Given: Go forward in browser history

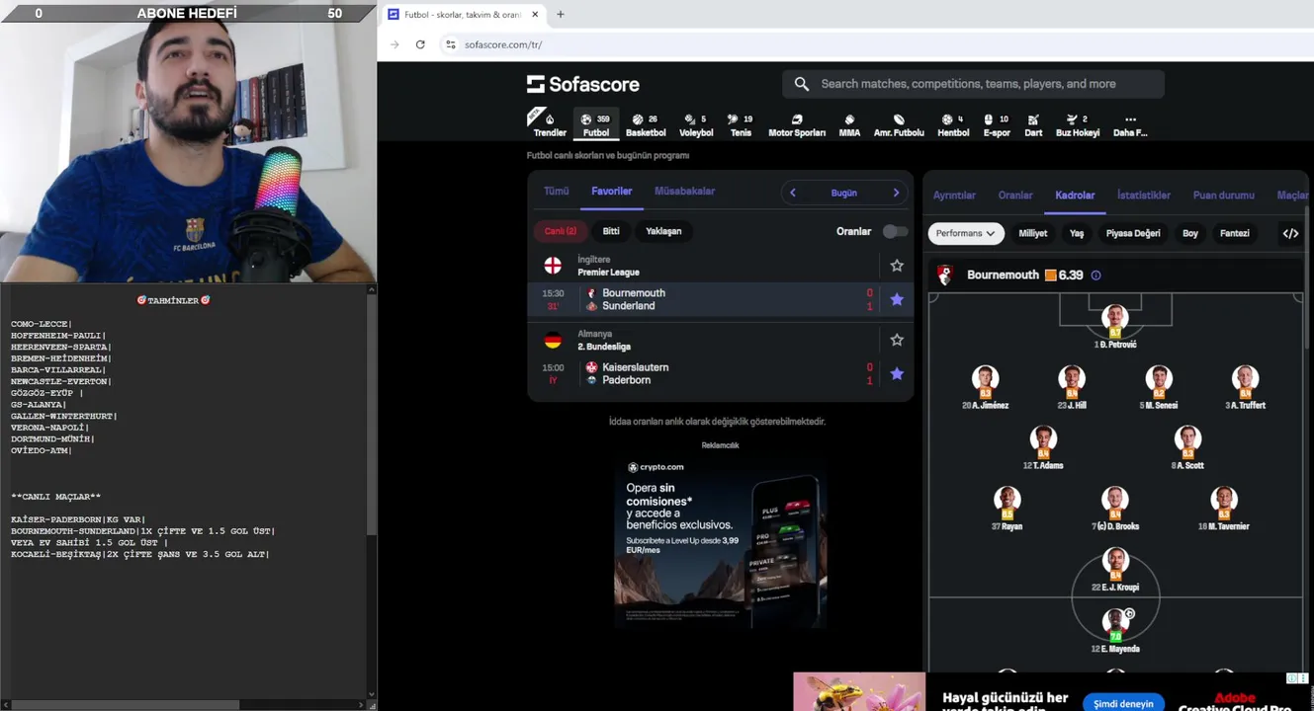Looking at the screenshot, I should (x=394, y=44).
